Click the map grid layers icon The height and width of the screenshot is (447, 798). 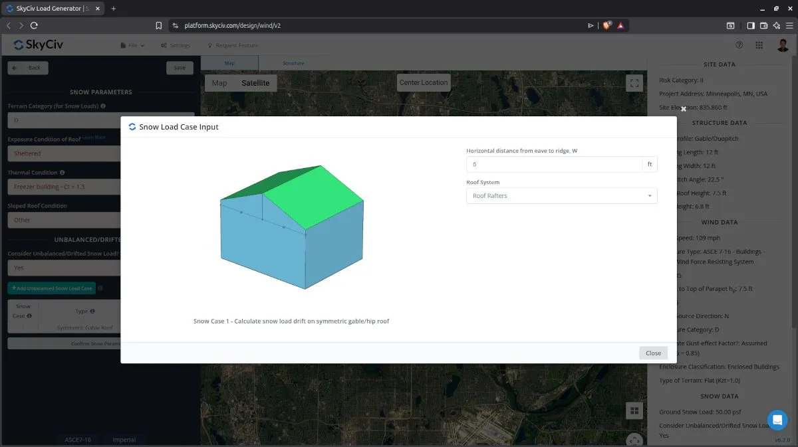tap(634, 410)
